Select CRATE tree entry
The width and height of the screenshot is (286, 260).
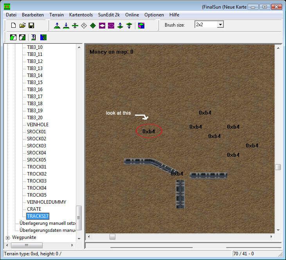tap(34, 209)
